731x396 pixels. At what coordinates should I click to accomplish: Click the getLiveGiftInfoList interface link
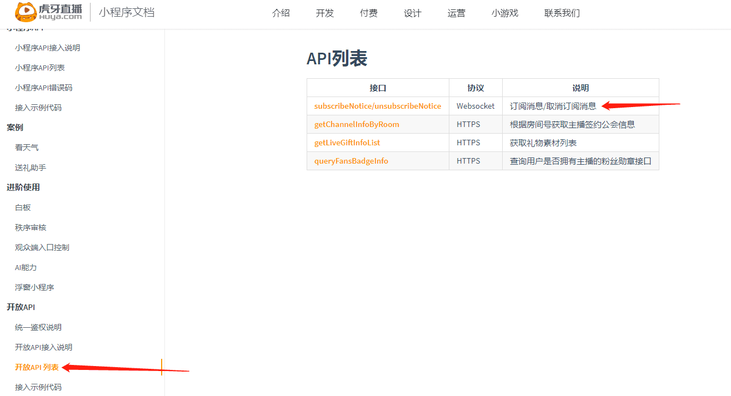[x=347, y=143]
